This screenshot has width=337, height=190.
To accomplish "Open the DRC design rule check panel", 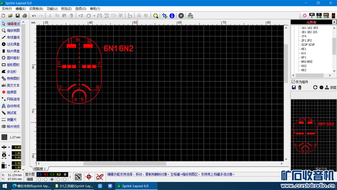I will point(326,16).
